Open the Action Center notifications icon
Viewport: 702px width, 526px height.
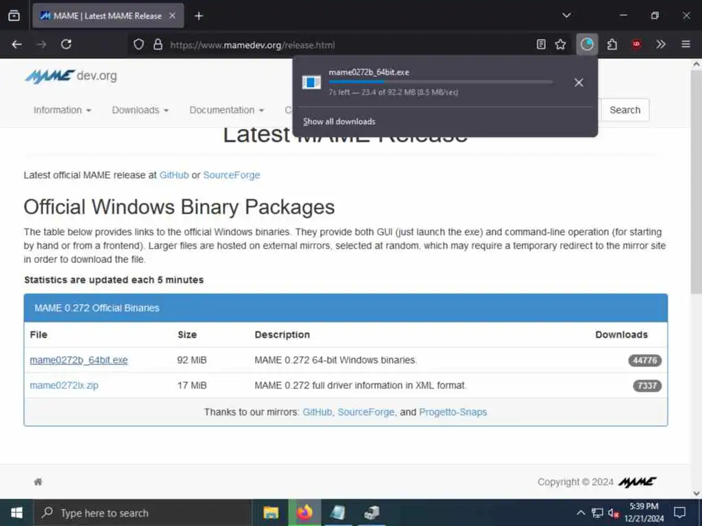pos(679,512)
